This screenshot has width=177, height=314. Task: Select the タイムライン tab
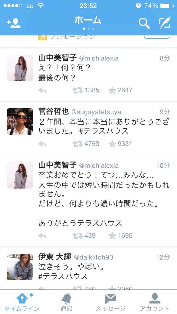pyautogui.click(x=22, y=302)
